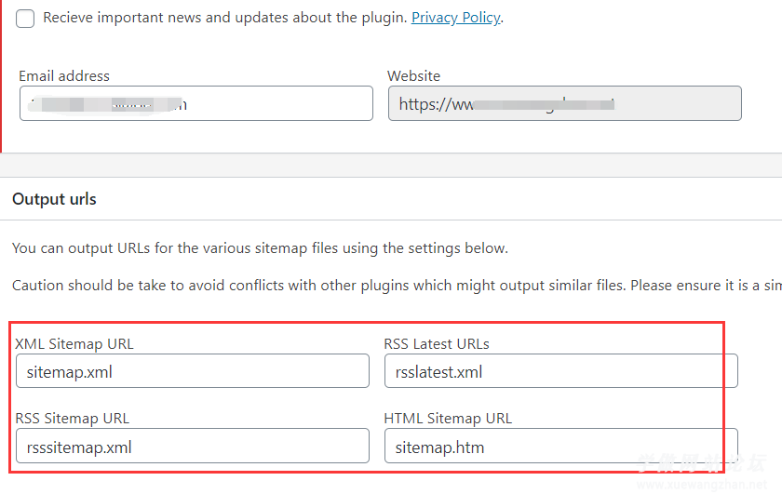
Task: Click the "Output urls" section heading
Action: point(54,199)
